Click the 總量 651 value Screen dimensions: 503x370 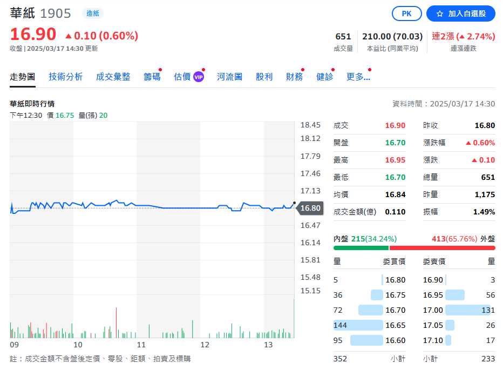click(488, 177)
